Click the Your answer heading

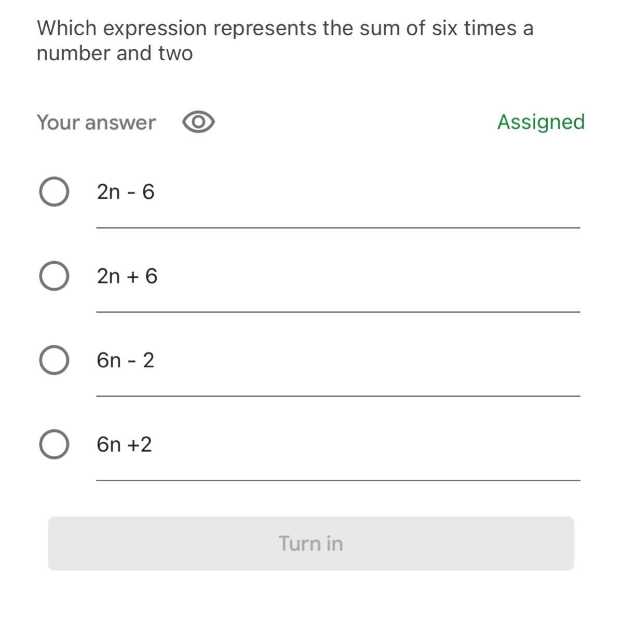pos(96,123)
